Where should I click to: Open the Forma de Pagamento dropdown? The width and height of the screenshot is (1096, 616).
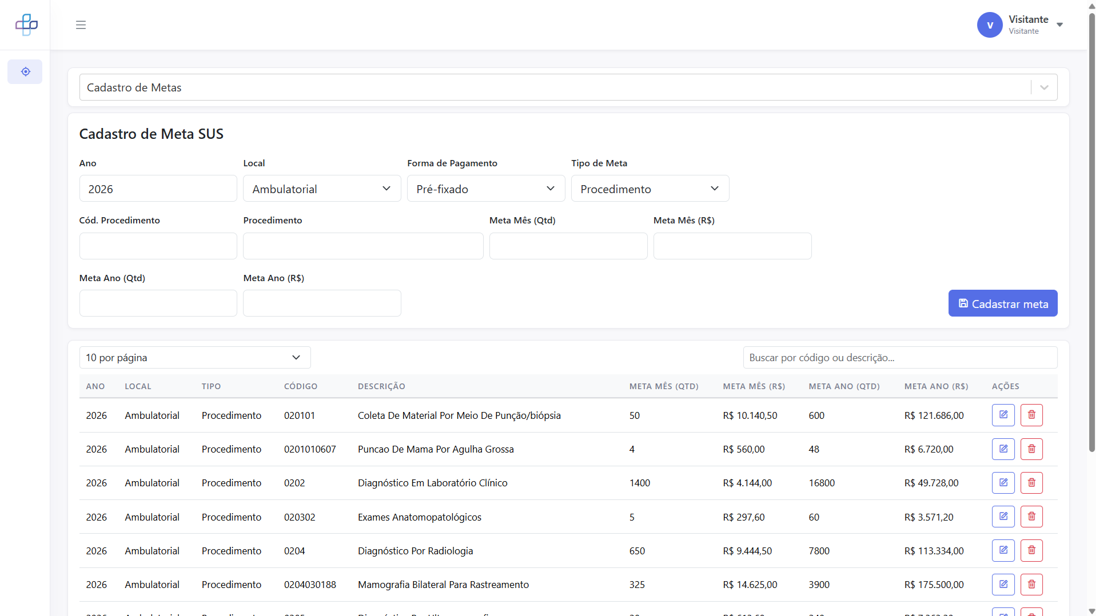pyautogui.click(x=486, y=189)
